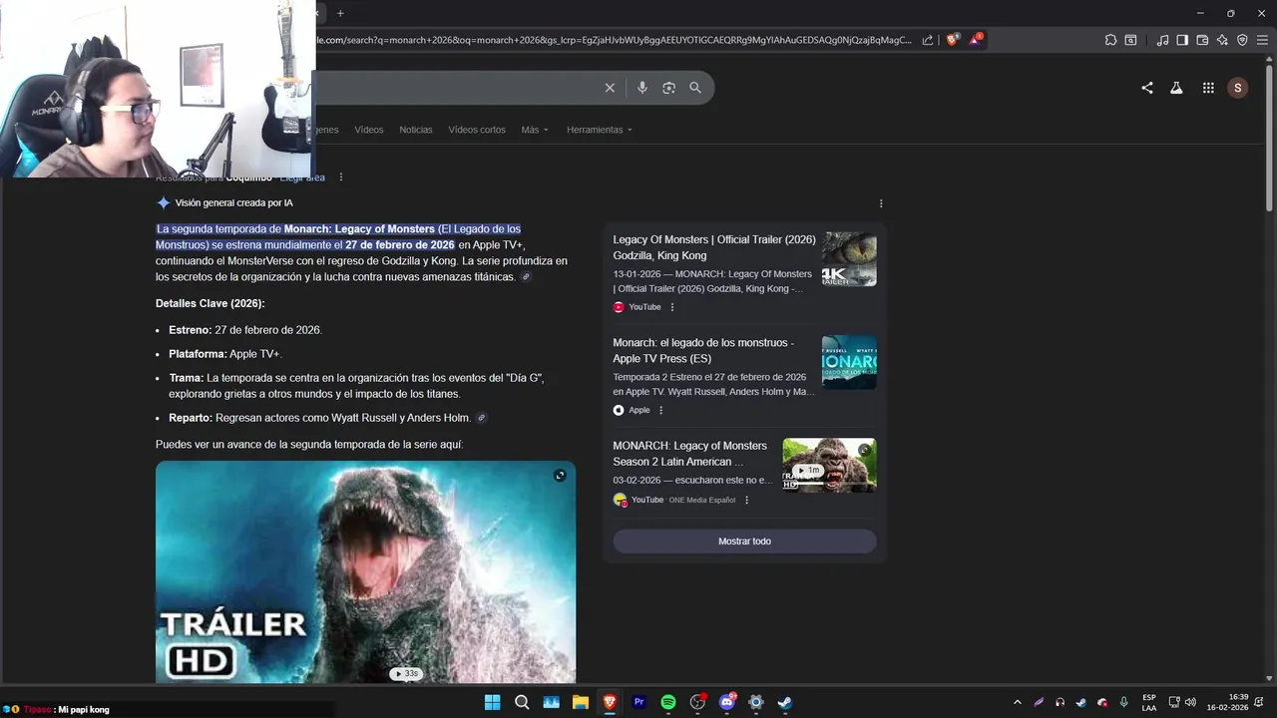This screenshot has height=718, width=1277.
Task: Open Spotify from taskbar
Action: click(x=668, y=702)
